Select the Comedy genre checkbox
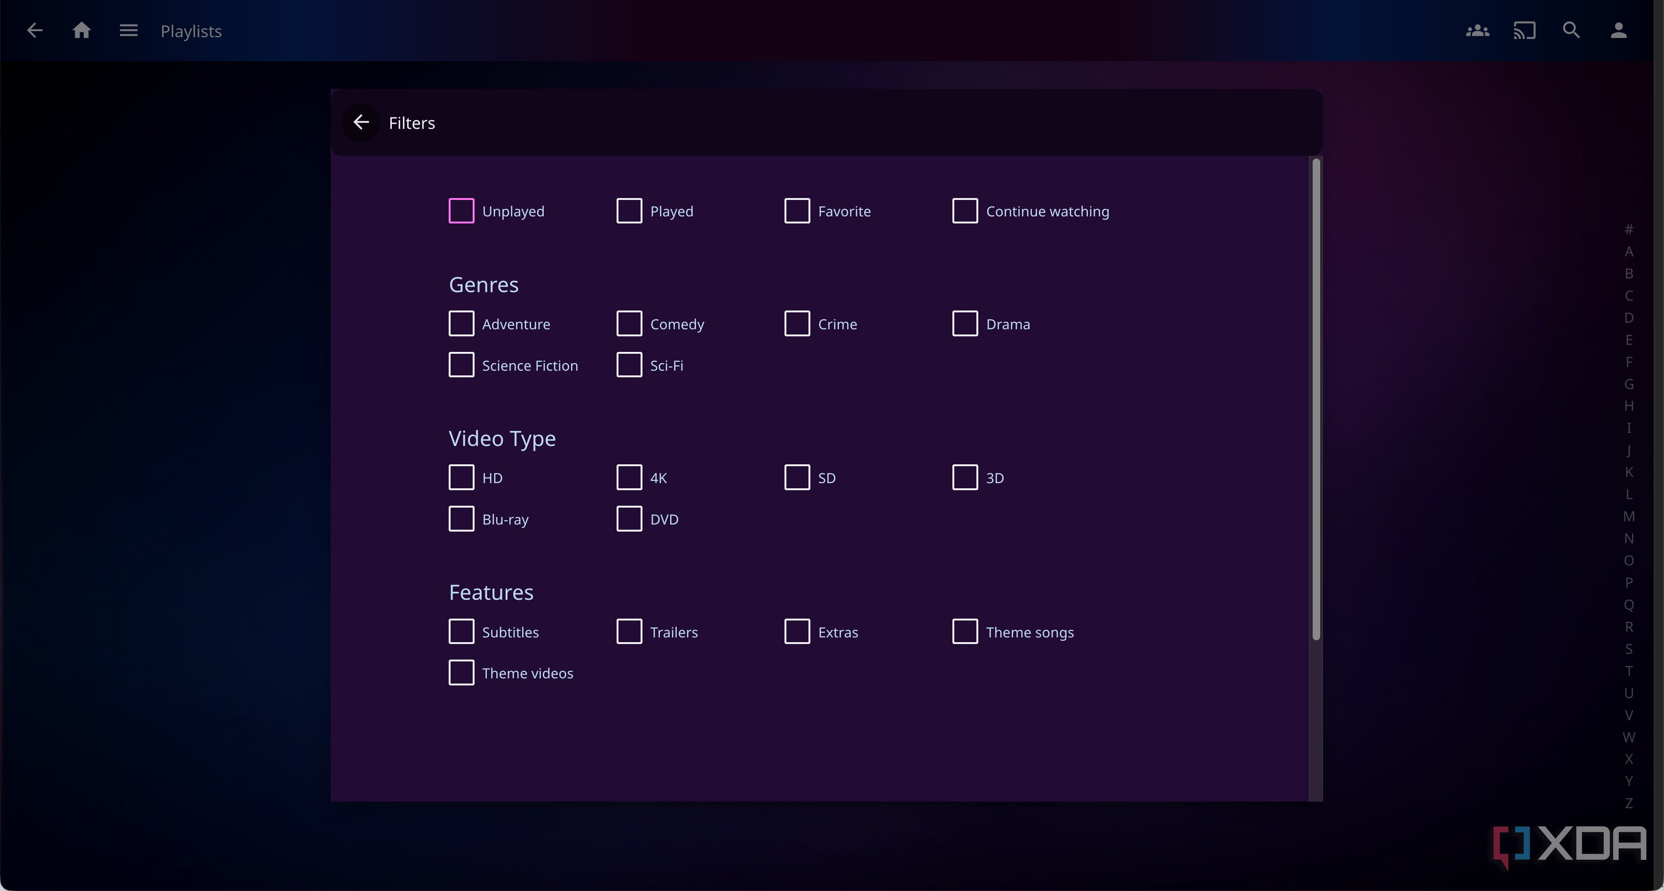The width and height of the screenshot is (1664, 891). (x=629, y=324)
